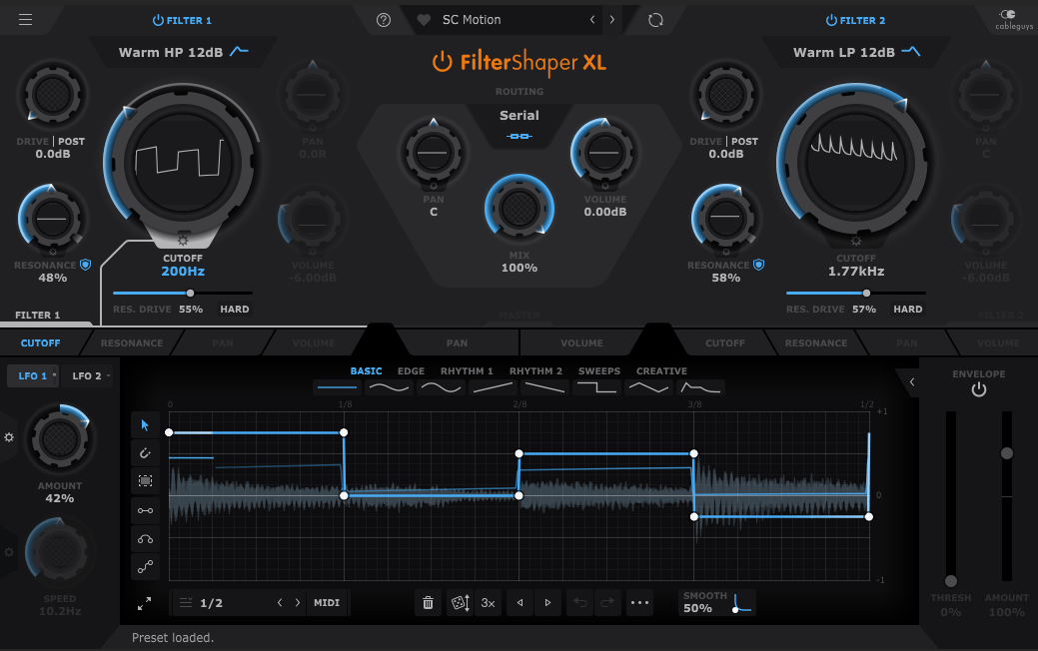Open the Warm HP 12dB filter type dropdown
Image resolution: width=1038 pixels, height=651 pixels.
point(183,52)
